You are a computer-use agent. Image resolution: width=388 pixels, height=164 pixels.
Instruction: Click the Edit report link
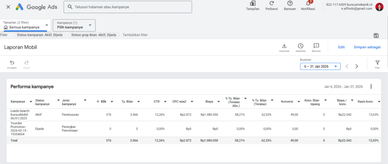(x=341, y=47)
